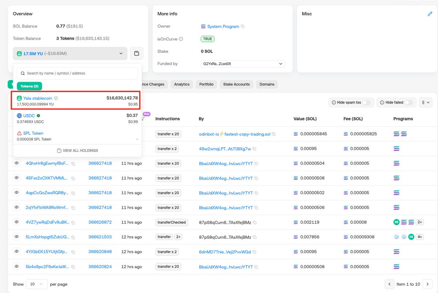Copy signature 4QhxHr8gEwmyfBsF via its copy icon
Image resolution: width=438 pixels, height=293 pixels.
73,164
